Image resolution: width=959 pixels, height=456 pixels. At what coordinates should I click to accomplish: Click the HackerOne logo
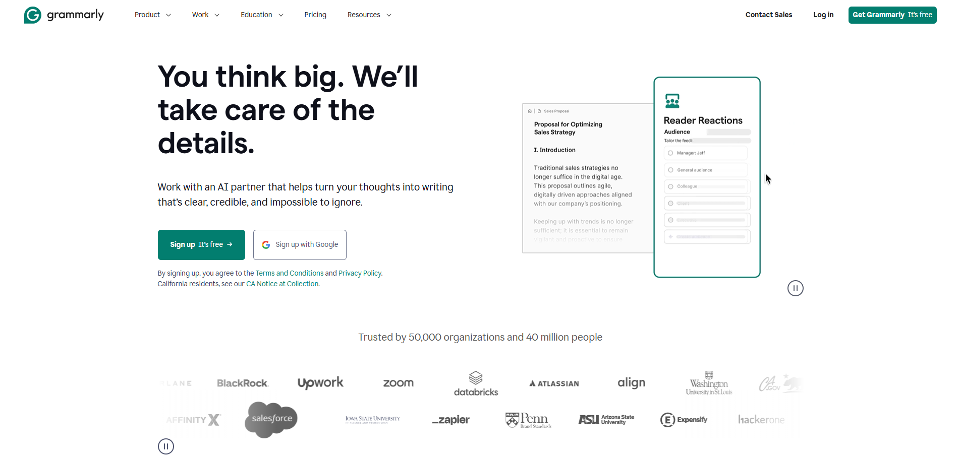coord(761,420)
